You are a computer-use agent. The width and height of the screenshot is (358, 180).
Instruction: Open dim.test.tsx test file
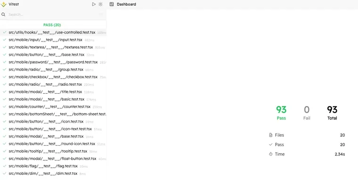pos(53,173)
